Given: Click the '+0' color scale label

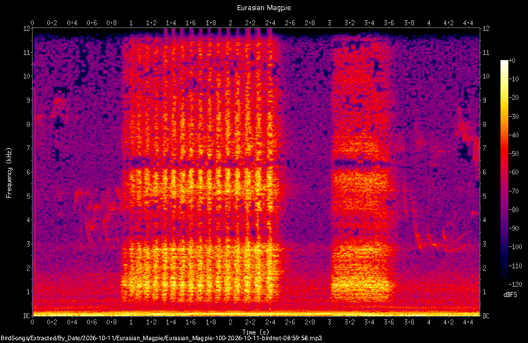Looking at the screenshot, I should (512, 61).
